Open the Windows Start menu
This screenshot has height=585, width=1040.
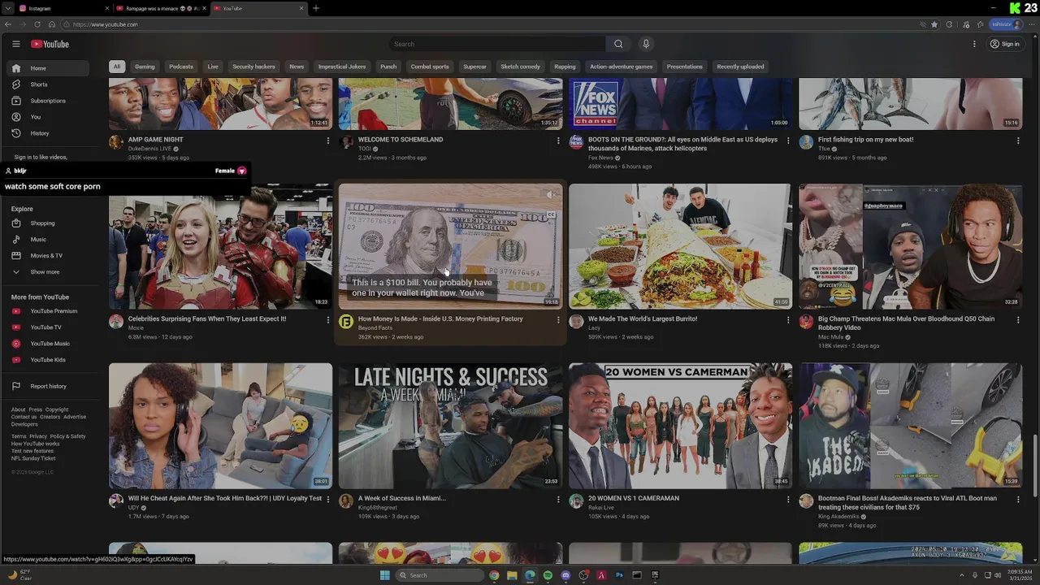tap(385, 575)
